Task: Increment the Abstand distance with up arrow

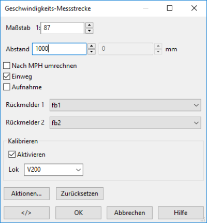Action: point(92,46)
